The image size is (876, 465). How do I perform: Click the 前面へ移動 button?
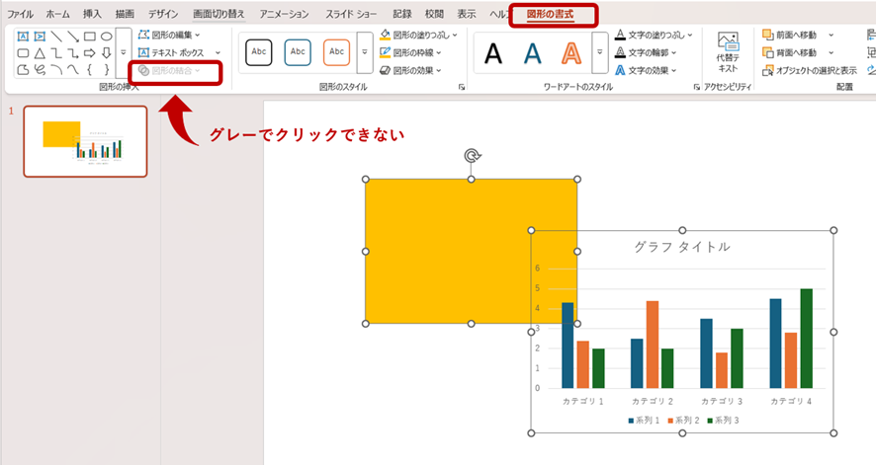[789, 35]
